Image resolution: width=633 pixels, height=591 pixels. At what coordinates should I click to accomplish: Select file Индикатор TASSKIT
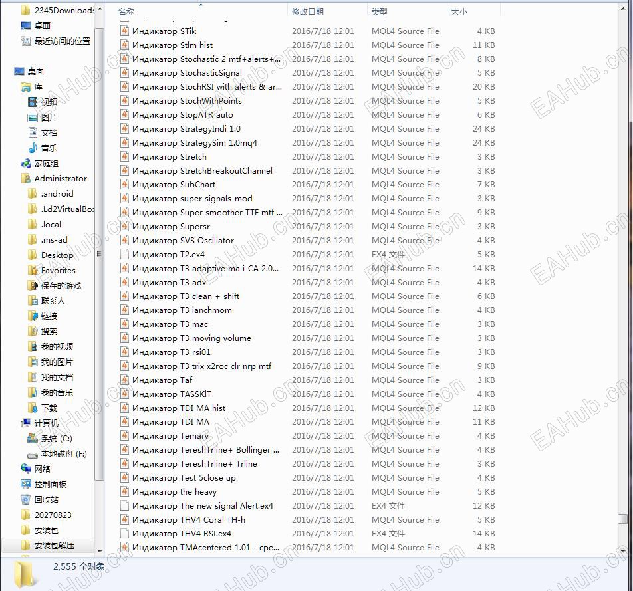172,394
